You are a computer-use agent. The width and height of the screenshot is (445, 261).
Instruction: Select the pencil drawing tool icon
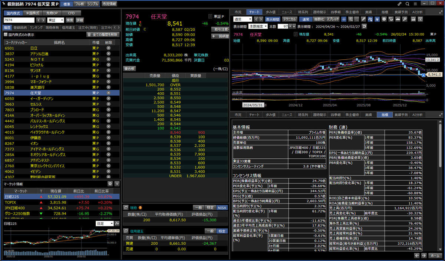[363, 19]
